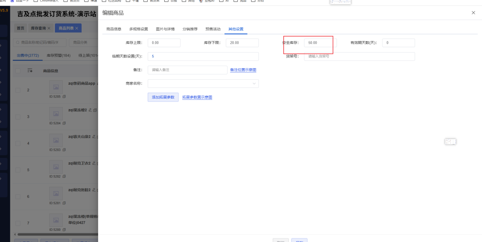This screenshot has width=482, height=242.
Task: Click the edit pencil beside zql农夫山泉2
Action: (94, 137)
